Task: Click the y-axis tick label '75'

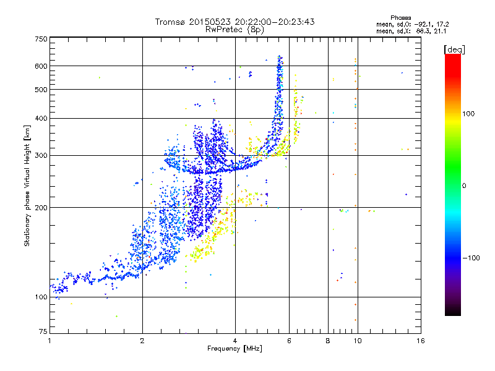Action: (x=43, y=331)
